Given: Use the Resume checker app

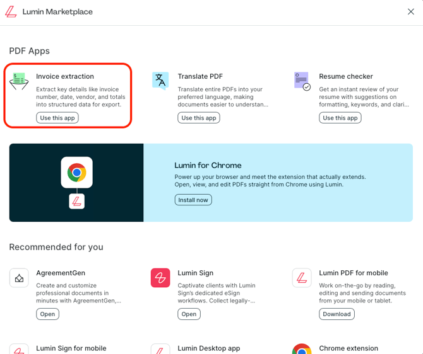Looking at the screenshot, I should [340, 118].
